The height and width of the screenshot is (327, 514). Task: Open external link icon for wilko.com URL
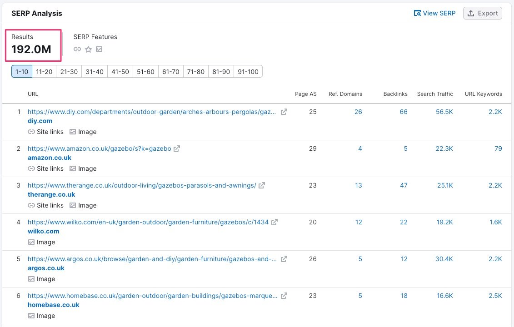pyautogui.click(x=274, y=222)
